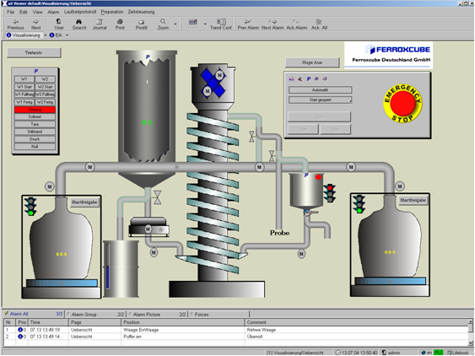The height and width of the screenshot is (356, 475).
Task: Click the Zoom magnifier icon
Action: pos(163,21)
